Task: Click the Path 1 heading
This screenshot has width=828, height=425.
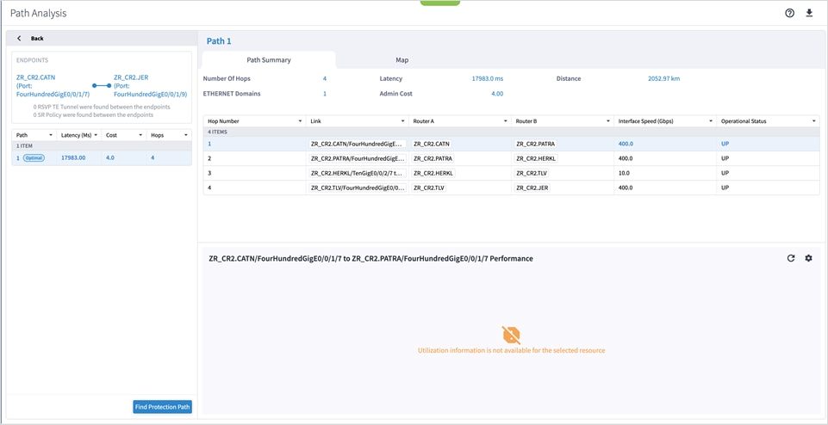Action: (x=219, y=41)
